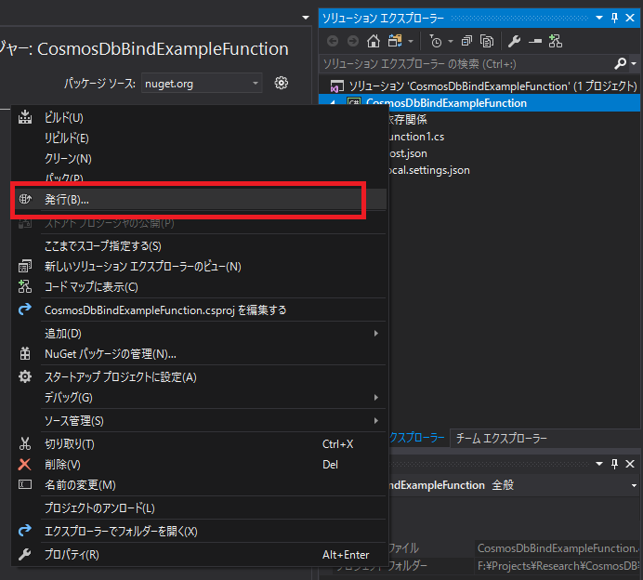Viewport: 643px width, 580px height.
Task: Open the search options dropdown arrow
Action: coord(634,63)
